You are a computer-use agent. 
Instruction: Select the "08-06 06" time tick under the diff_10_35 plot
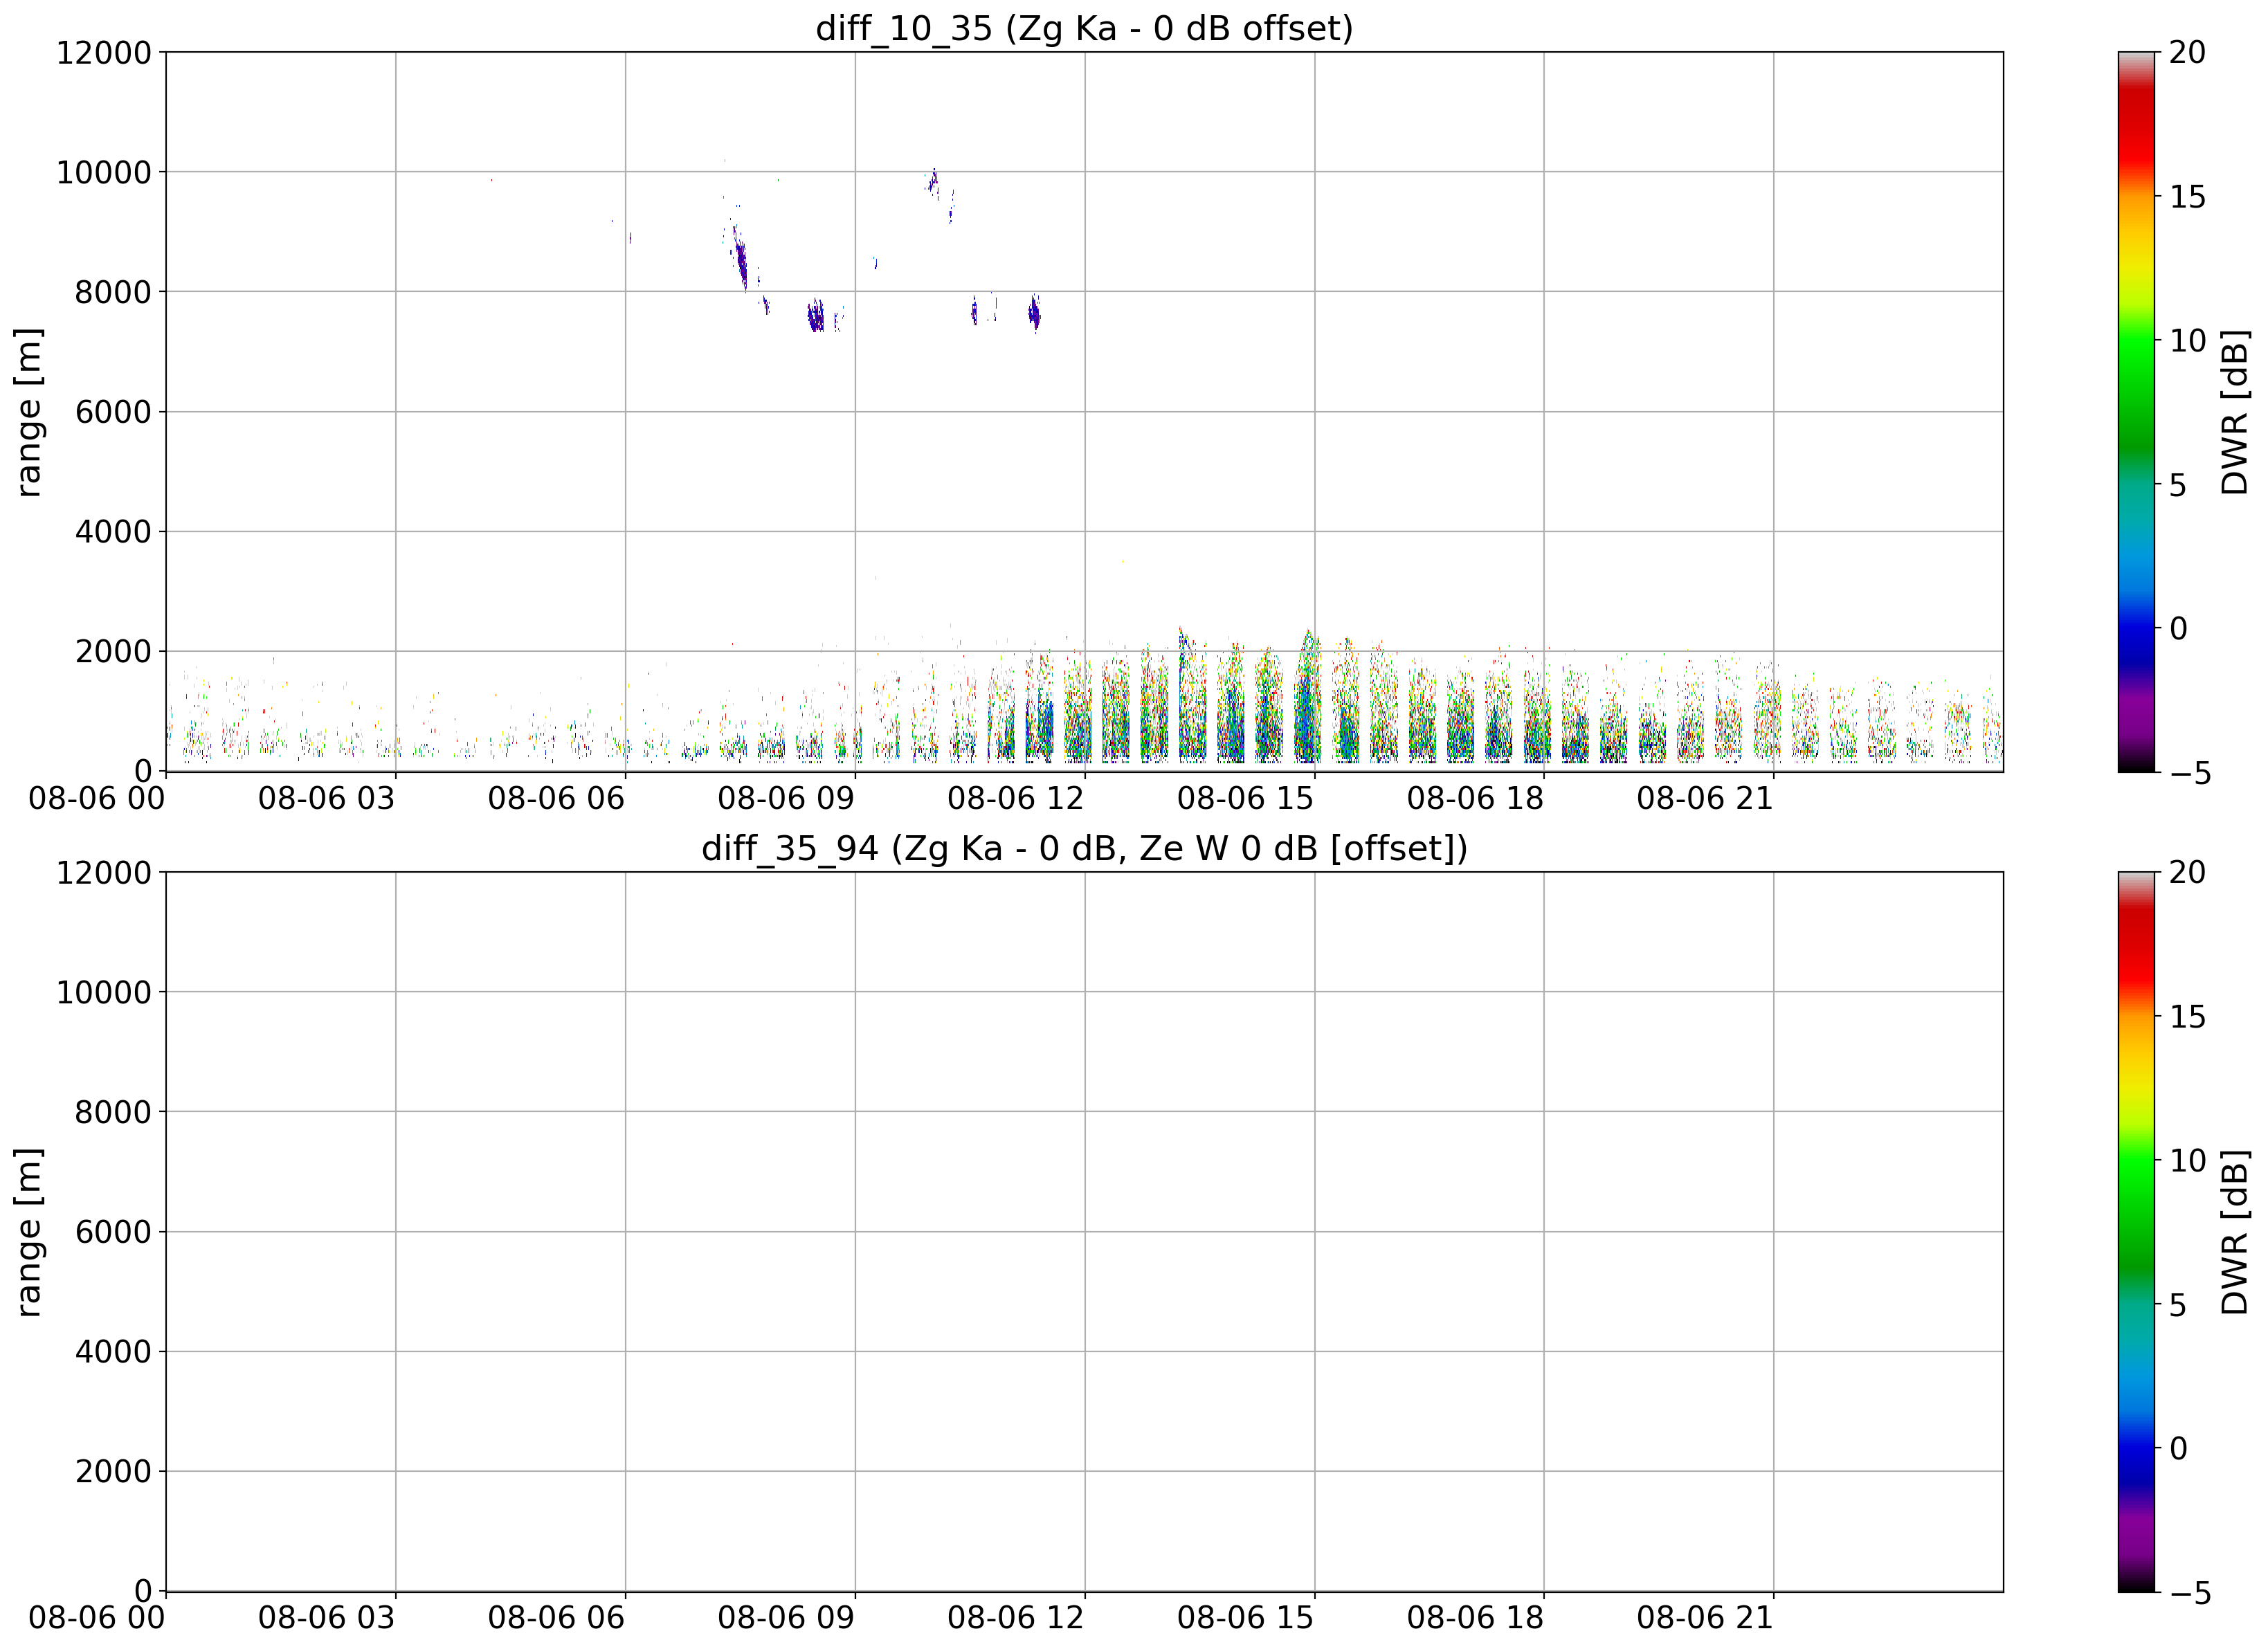click(x=557, y=798)
